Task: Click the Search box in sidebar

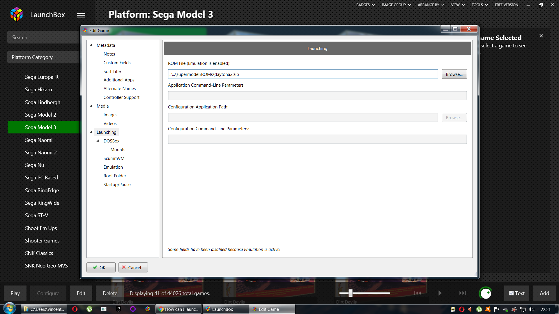Action: click(x=43, y=37)
